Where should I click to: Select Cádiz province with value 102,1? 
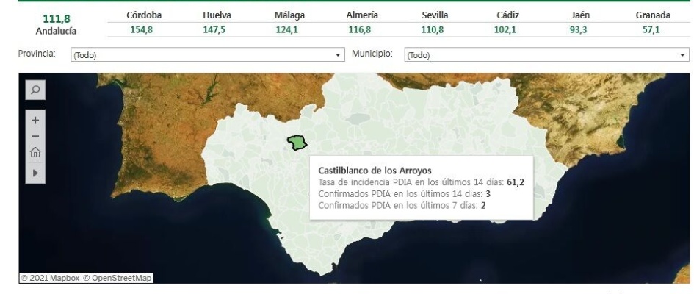tap(508, 30)
